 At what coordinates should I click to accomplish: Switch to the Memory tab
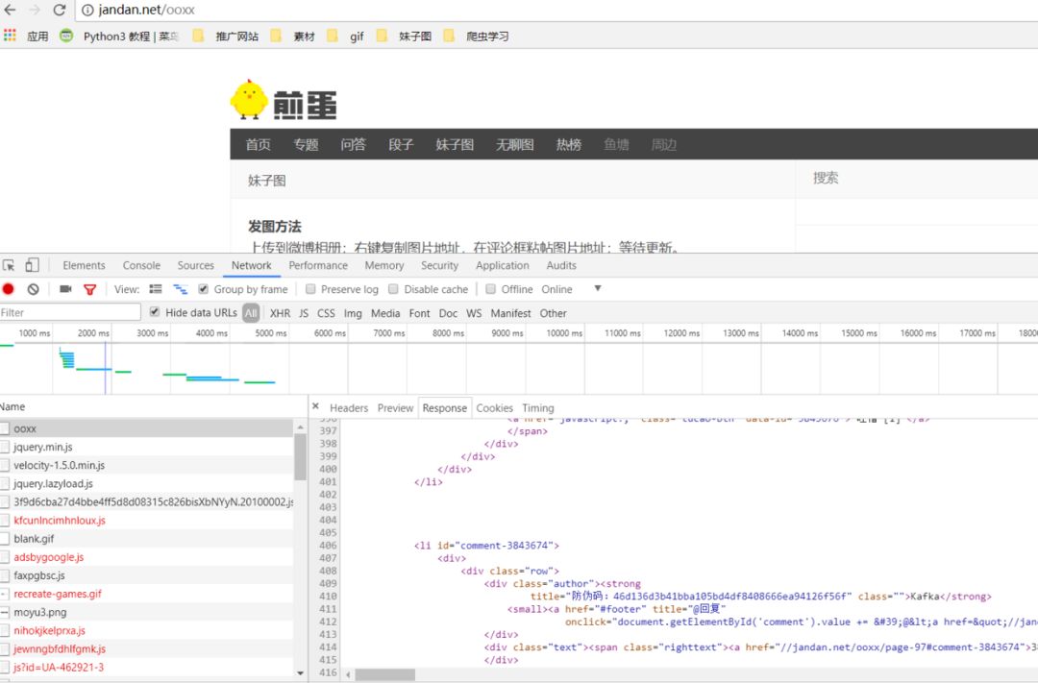pos(383,265)
